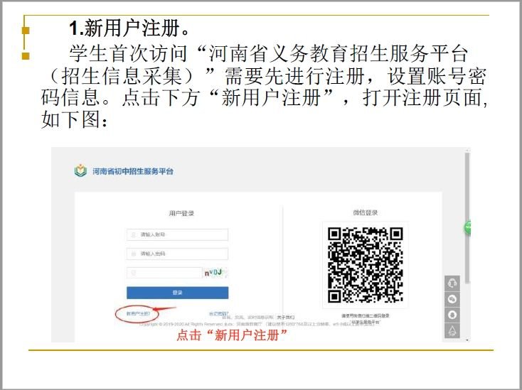Click the Henan platform logo icon

click(x=80, y=170)
